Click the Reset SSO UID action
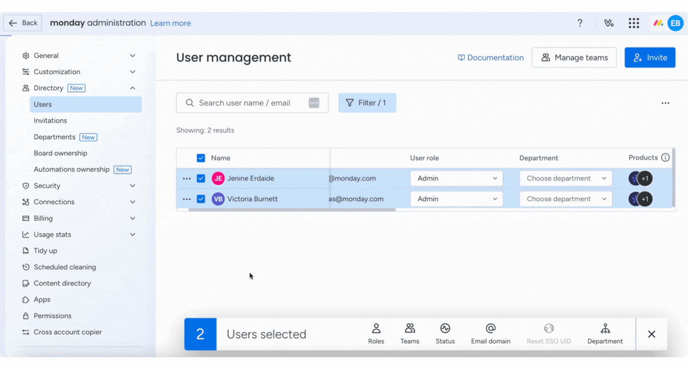 [x=549, y=334]
